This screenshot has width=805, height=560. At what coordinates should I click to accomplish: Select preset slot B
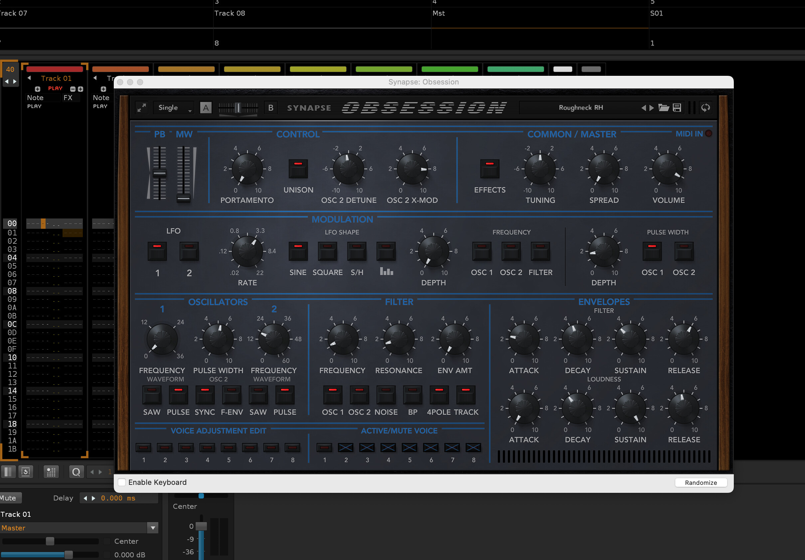click(x=271, y=108)
